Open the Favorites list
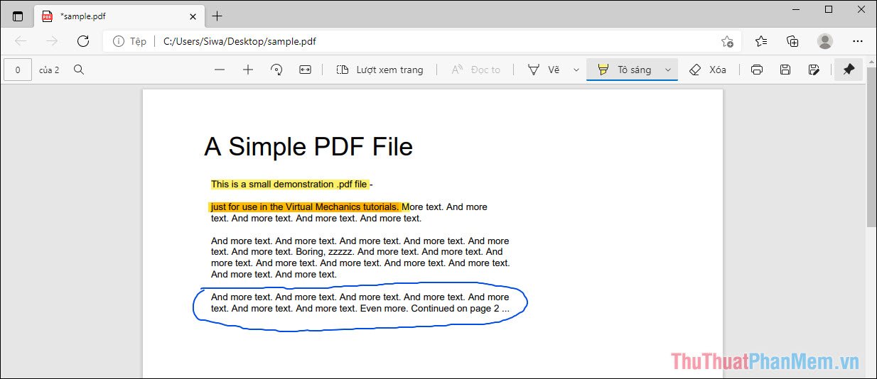877x379 pixels. tap(761, 41)
